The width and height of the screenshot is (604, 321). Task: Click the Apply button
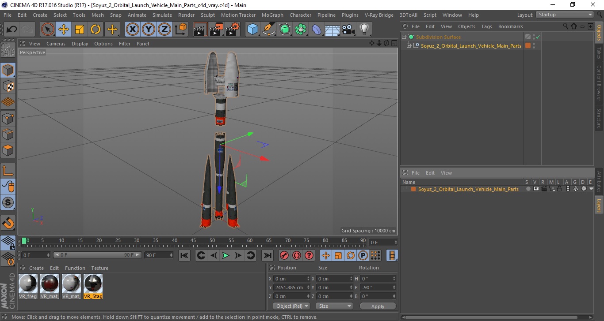pos(378,306)
